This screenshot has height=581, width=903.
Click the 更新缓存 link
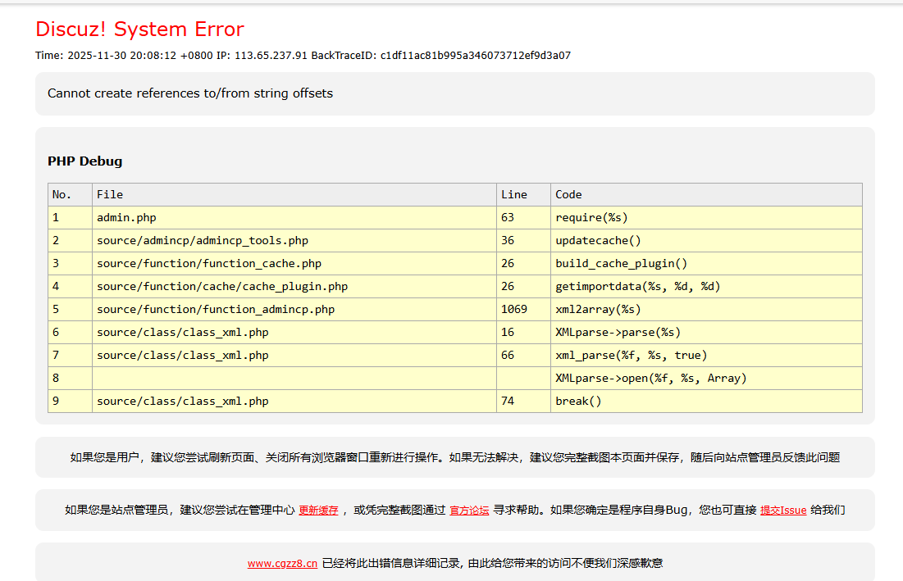click(318, 511)
